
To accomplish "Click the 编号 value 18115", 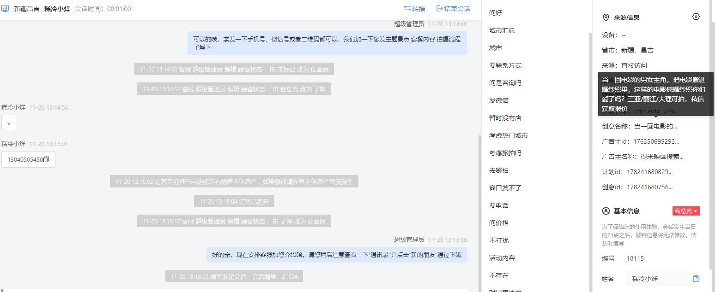I will tap(635, 258).
